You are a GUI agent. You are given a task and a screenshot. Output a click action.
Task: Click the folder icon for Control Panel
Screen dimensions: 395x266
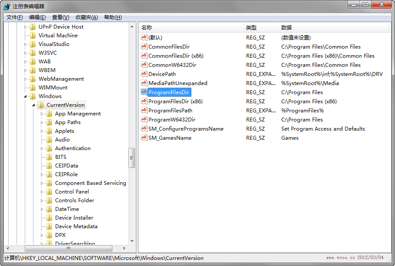[x=49, y=192]
